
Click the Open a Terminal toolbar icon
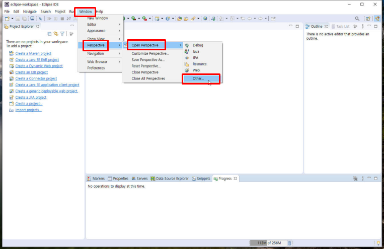[32, 19]
